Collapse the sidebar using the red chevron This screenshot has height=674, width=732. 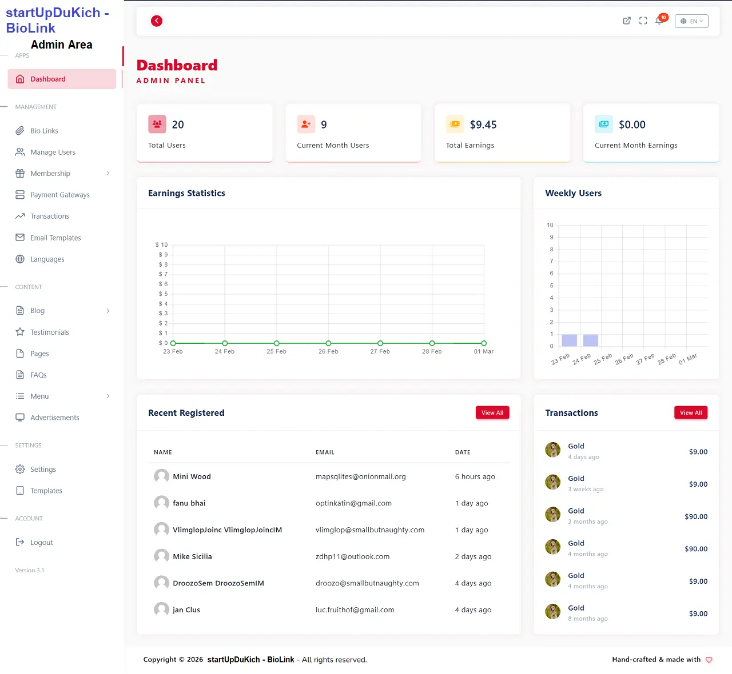click(156, 21)
